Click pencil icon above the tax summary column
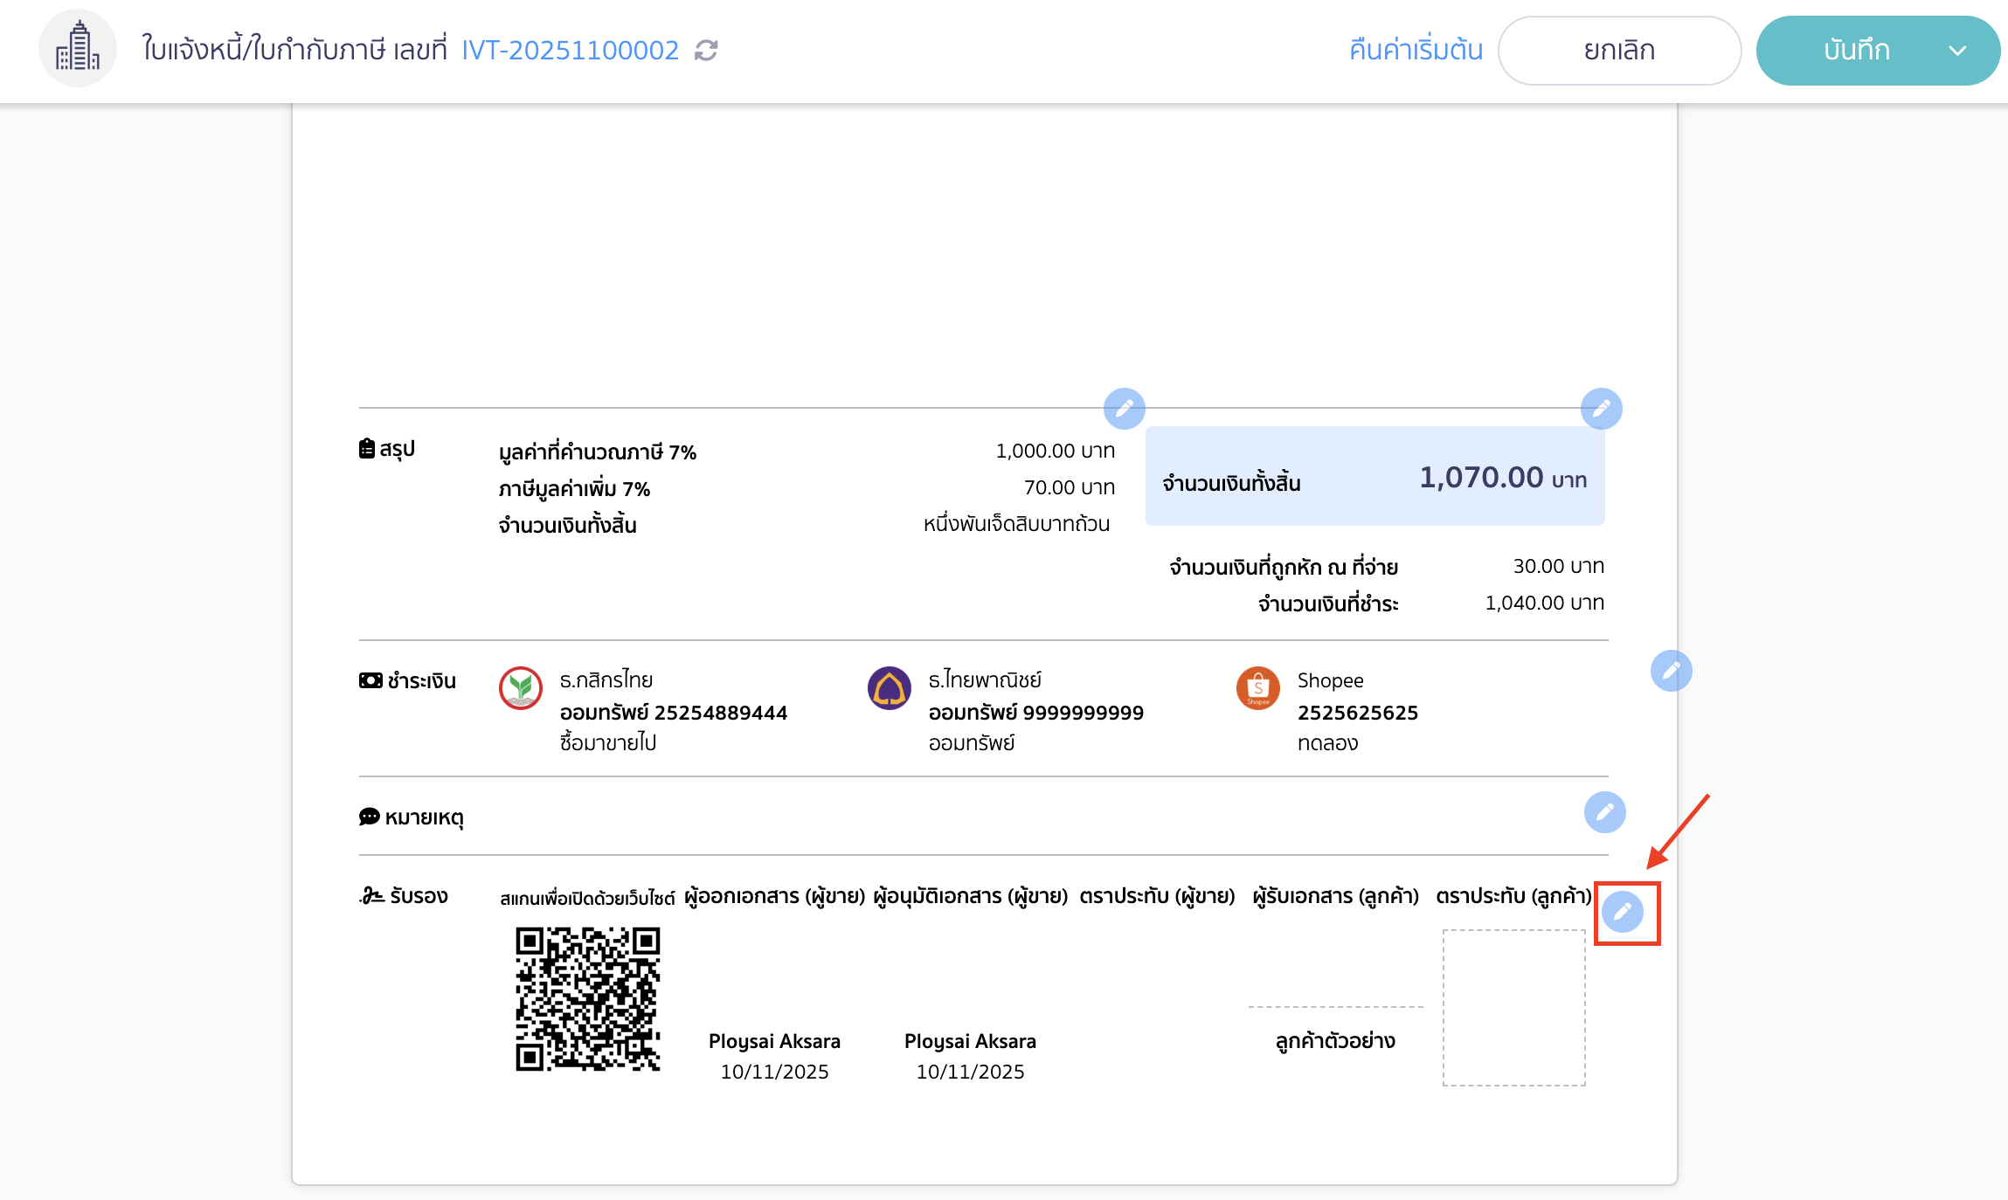The width and height of the screenshot is (2008, 1200). 1124,408
